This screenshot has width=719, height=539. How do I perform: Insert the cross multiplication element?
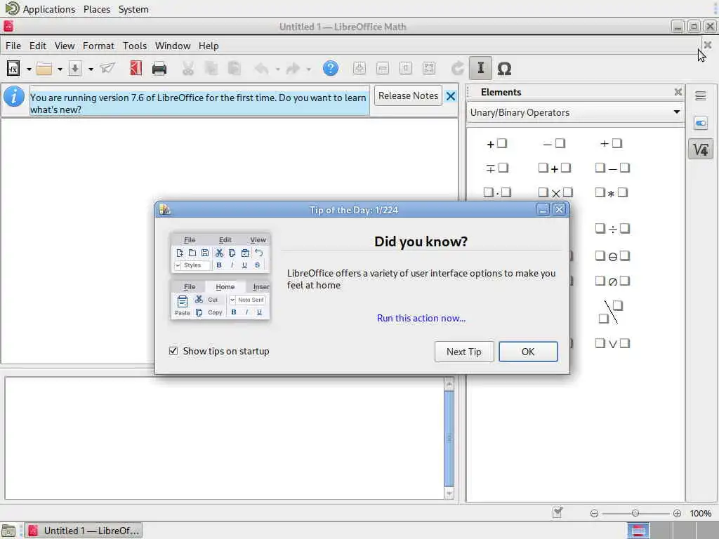click(x=555, y=192)
